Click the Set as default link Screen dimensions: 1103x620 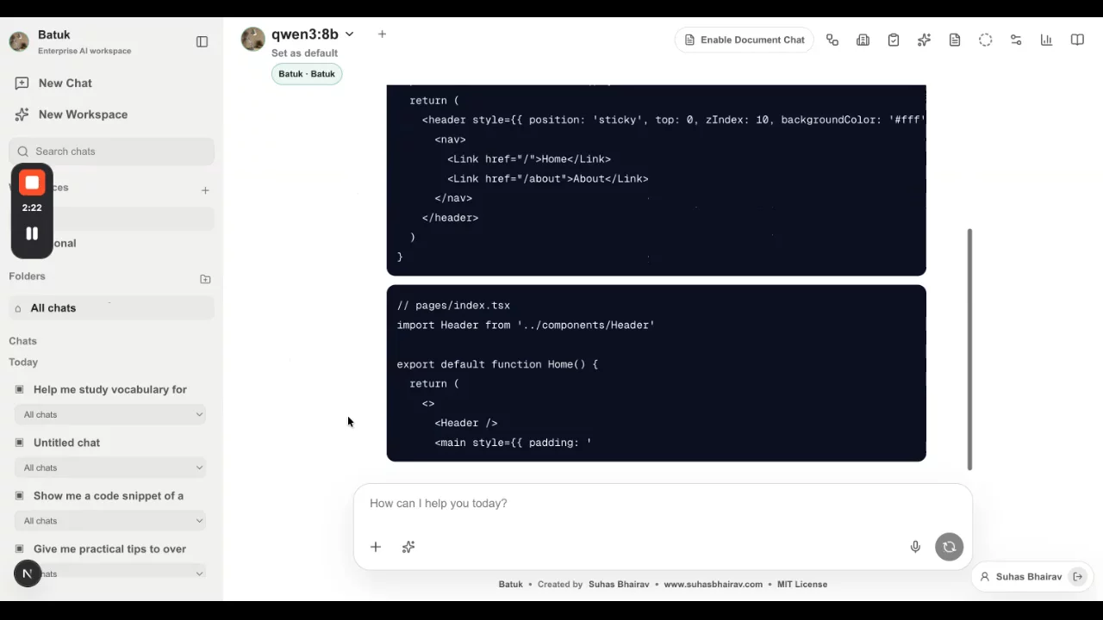(304, 53)
